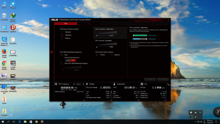
Task: Open Firefox from the taskbar
Action: (x=42, y=122)
